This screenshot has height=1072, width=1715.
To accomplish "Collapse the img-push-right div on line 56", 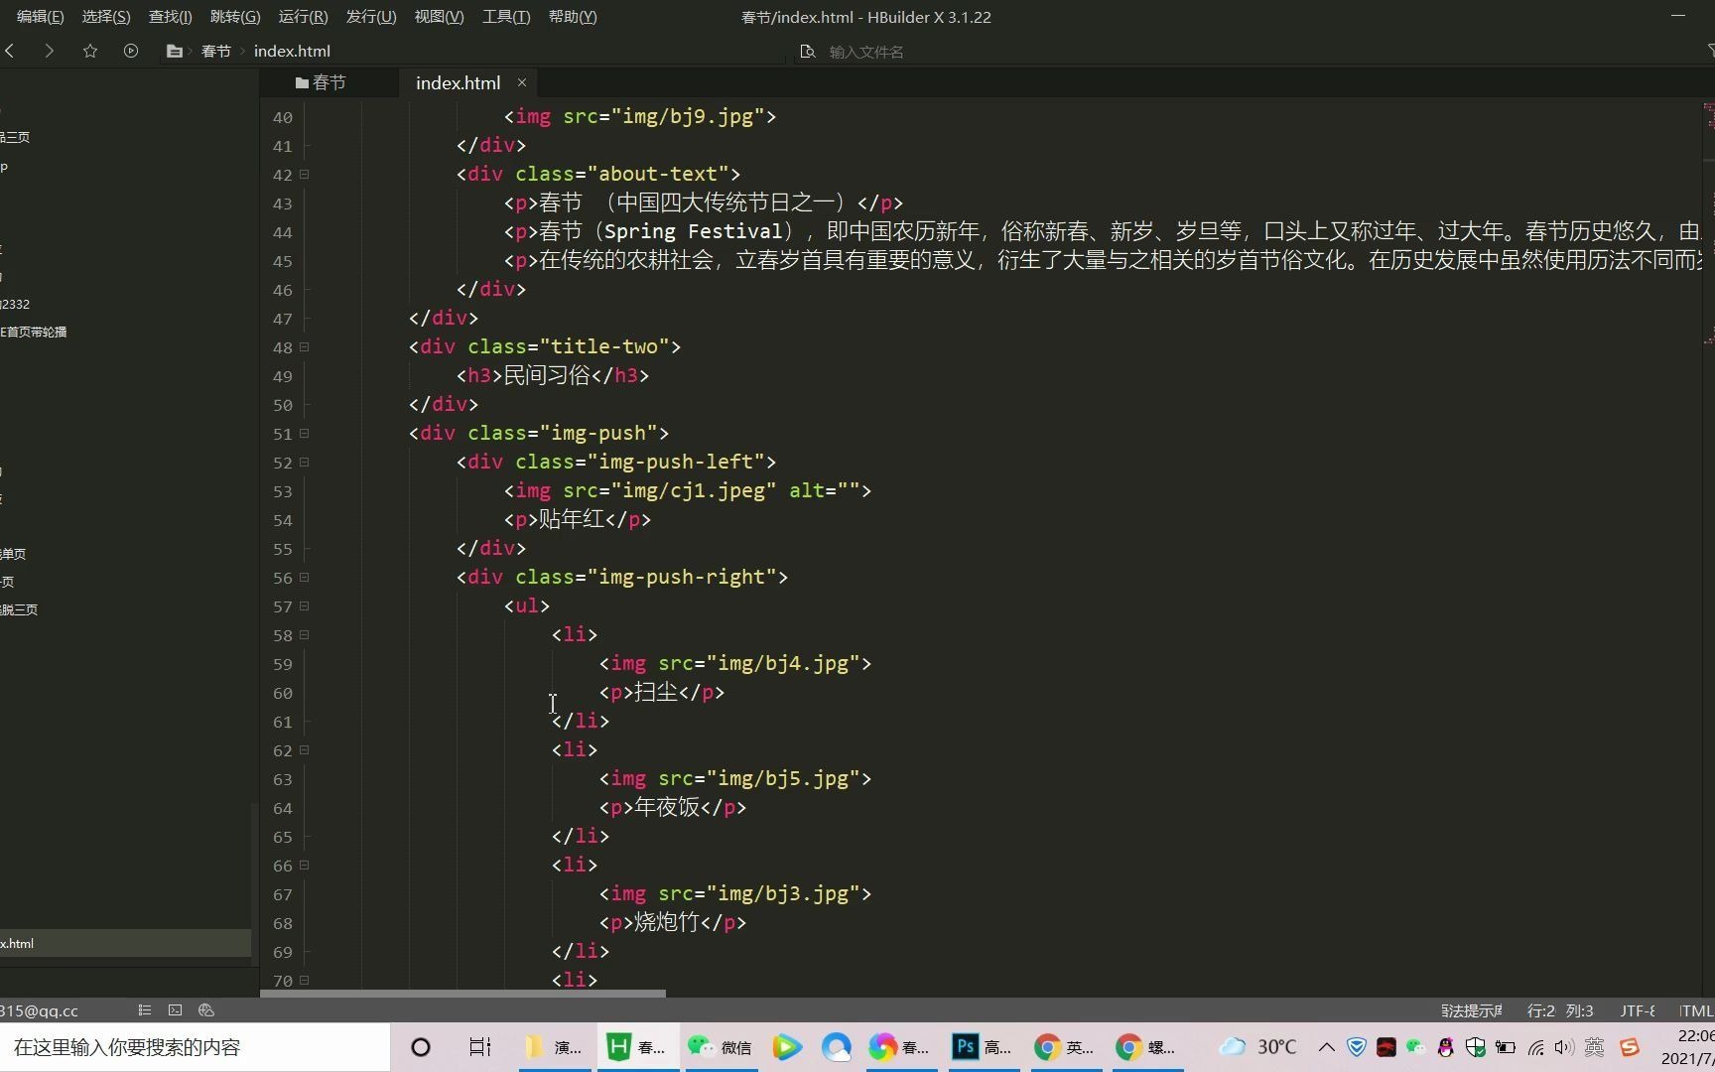I will tap(305, 577).
